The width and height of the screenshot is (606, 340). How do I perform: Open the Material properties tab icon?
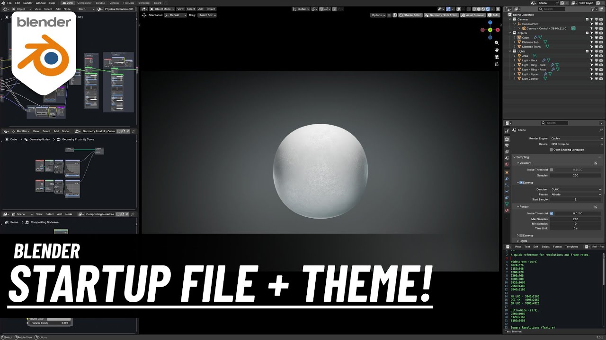click(x=507, y=210)
